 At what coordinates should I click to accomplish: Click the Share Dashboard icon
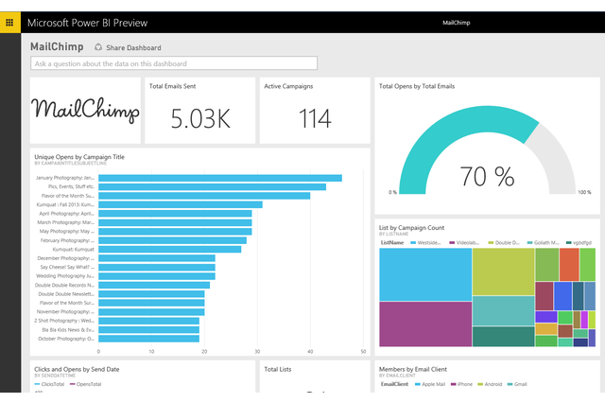tap(98, 47)
